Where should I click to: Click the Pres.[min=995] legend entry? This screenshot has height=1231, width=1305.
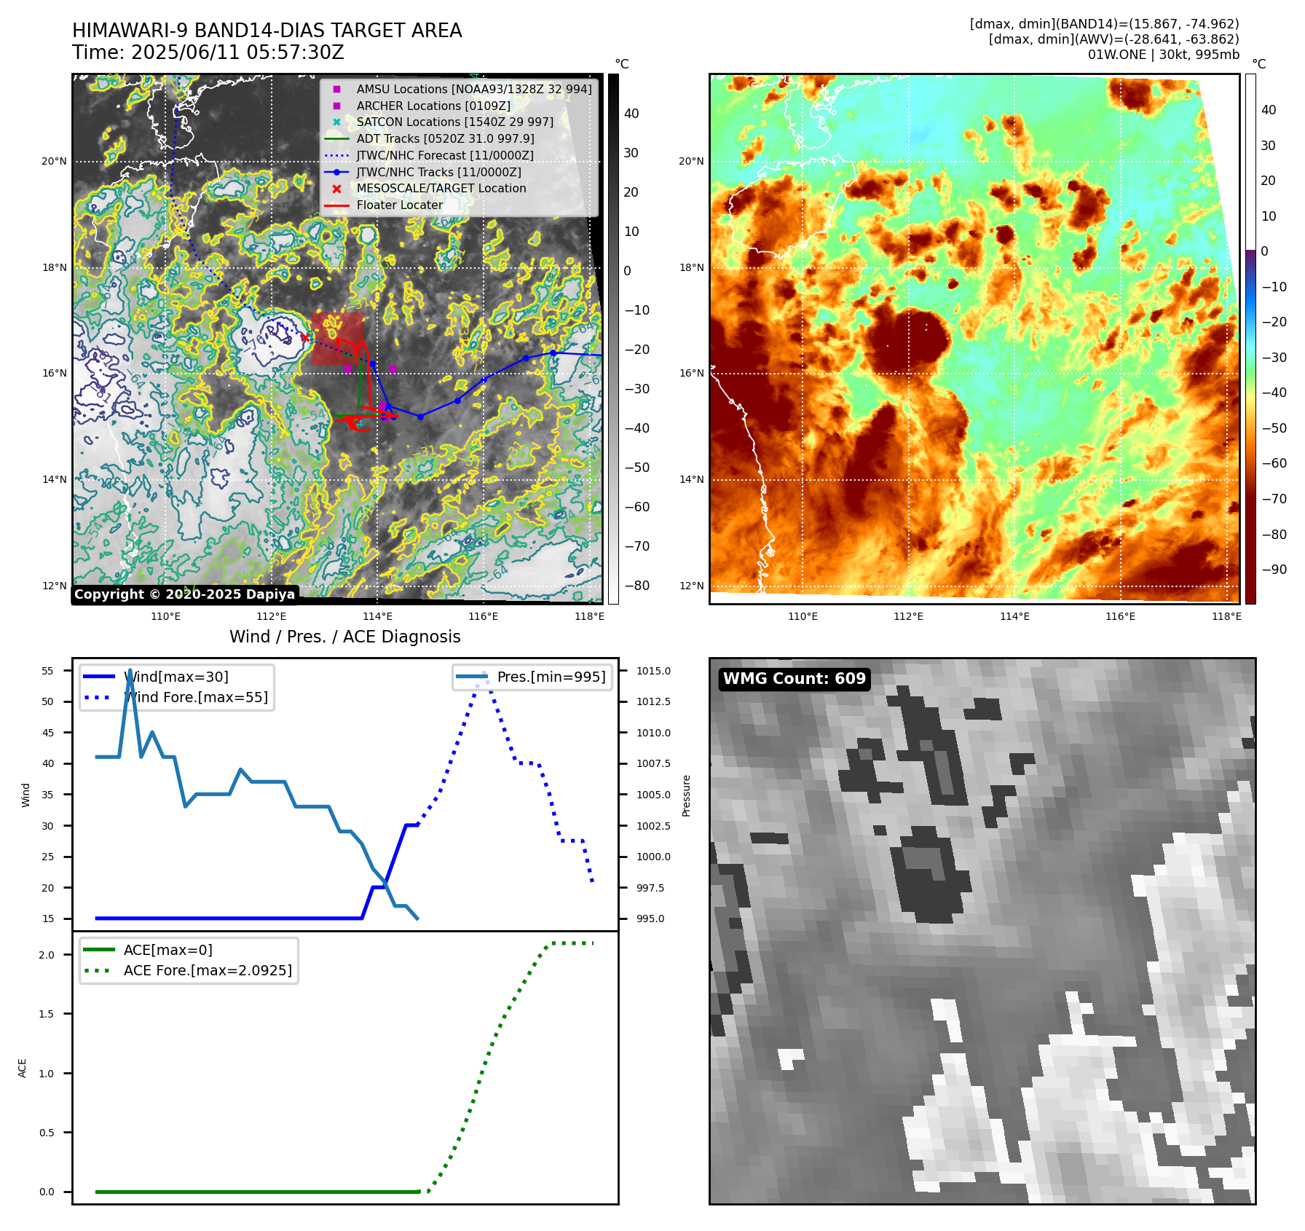[x=532, y=677]
